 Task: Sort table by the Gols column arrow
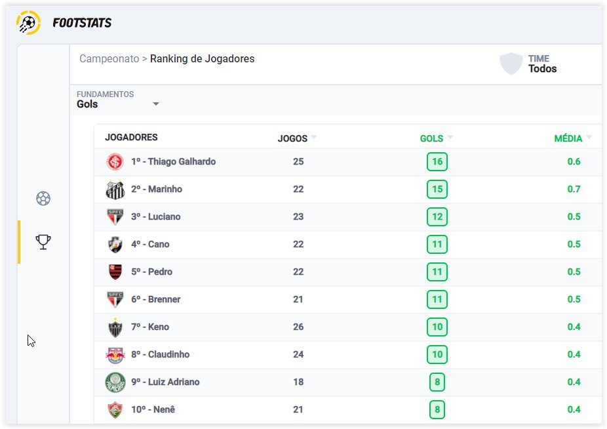point(450,138)
